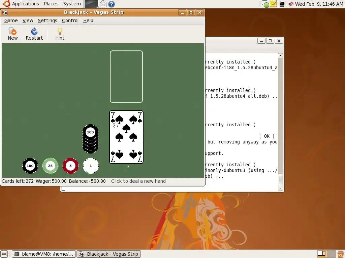Click terminal scrollbar down arrow
This screenshot has height=258, width=345.
(280, 188)
